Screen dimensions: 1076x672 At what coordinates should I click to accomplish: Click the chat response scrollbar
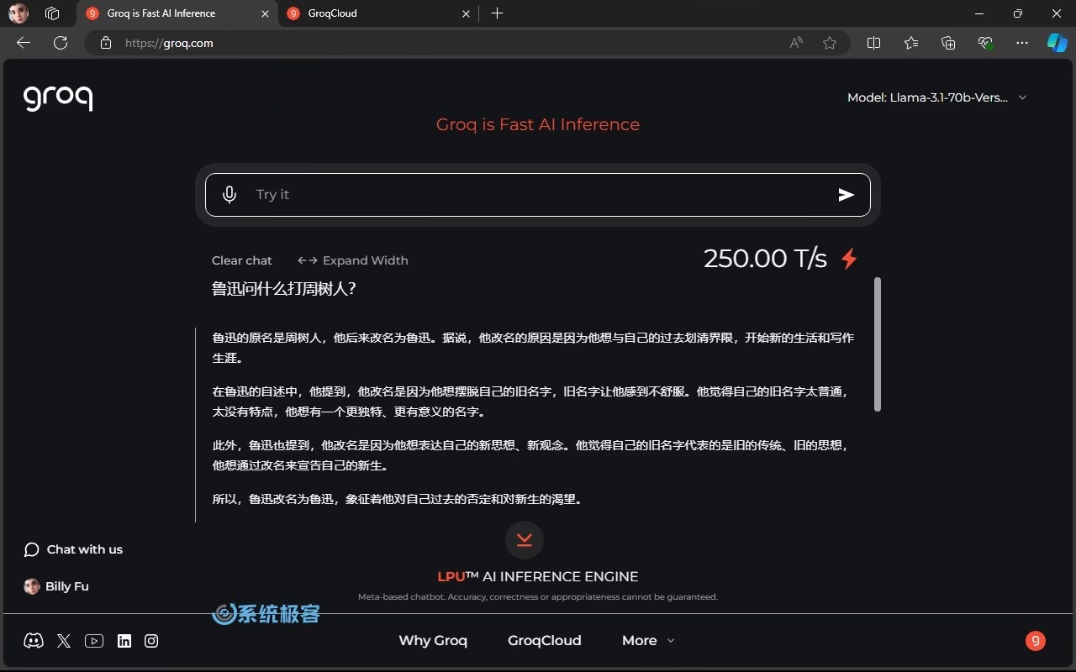pos(878,344)
